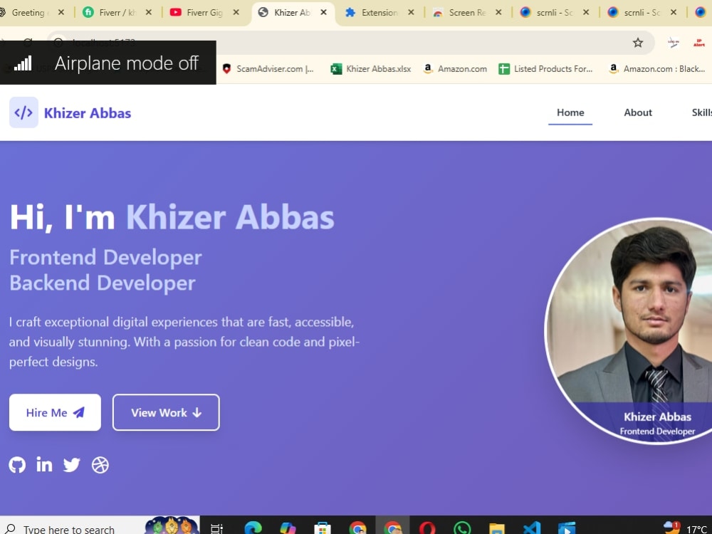Viewport: 712px width, 534px height.
Task: Click the code brackets logo icon
Action: point(23,112)
